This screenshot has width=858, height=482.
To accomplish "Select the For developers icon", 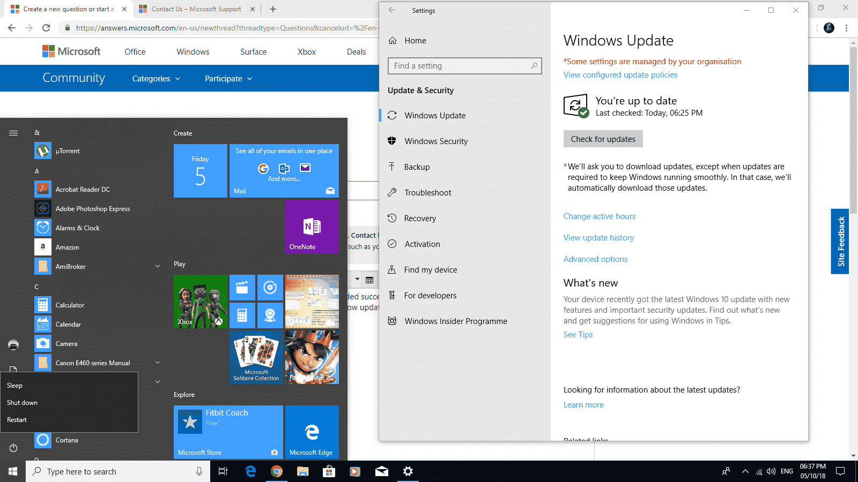I will pos(392,295).
